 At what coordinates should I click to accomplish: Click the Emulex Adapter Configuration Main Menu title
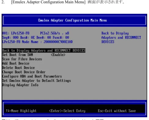point(73,20)
